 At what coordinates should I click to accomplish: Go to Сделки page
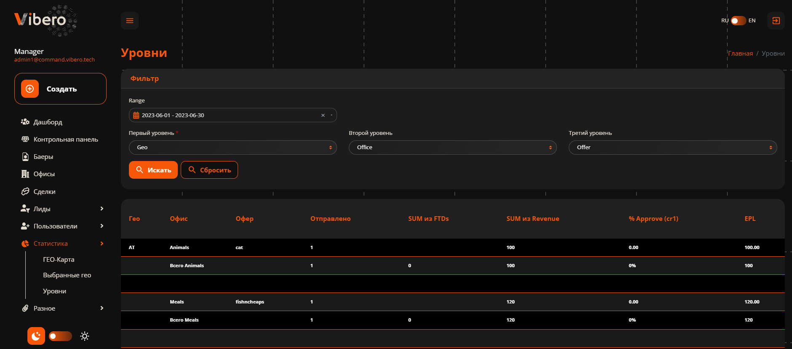click(45, 191)
